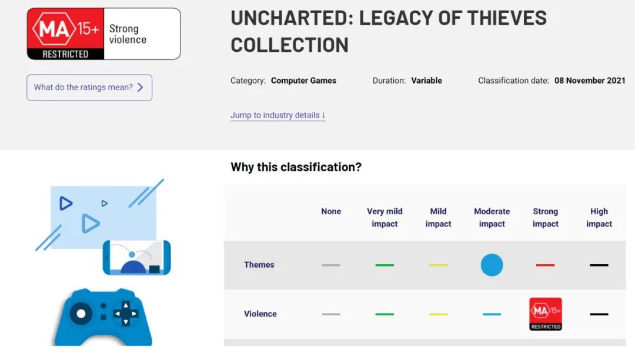The width and height of the screenshot is (635, 347).
Task: Click the arrow beside 'What do the ratings mean?'
Action: (x=140, y=88)
